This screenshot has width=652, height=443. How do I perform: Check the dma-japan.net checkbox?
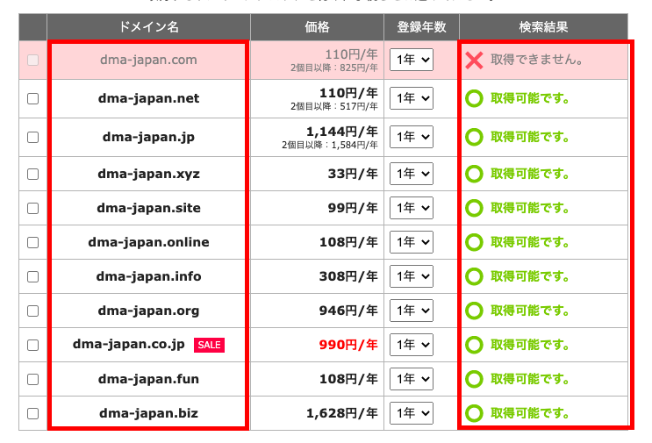coord(33,99)
